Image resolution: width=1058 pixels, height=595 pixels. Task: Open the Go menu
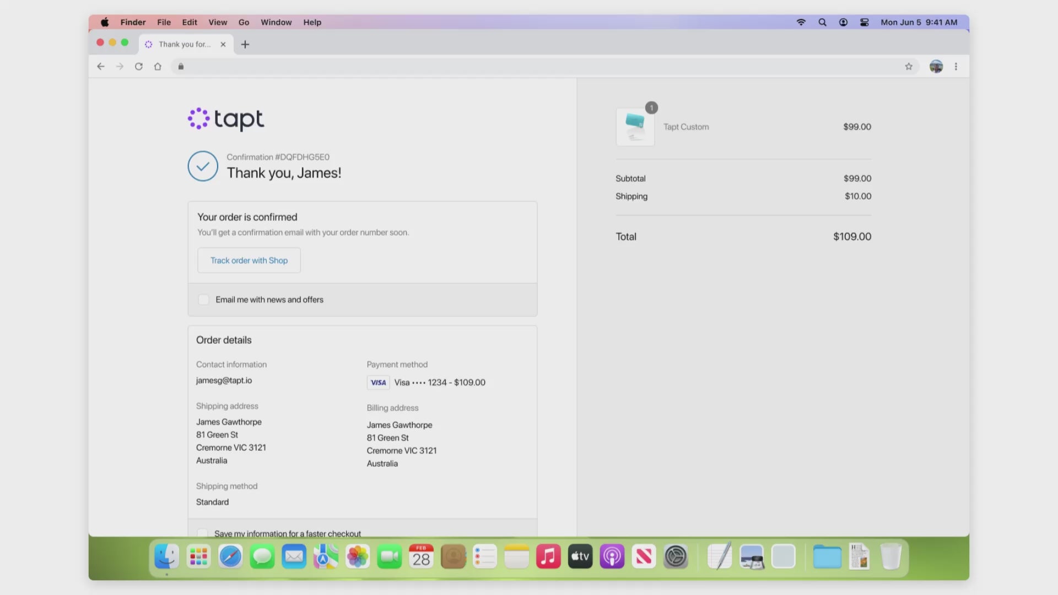244,22
